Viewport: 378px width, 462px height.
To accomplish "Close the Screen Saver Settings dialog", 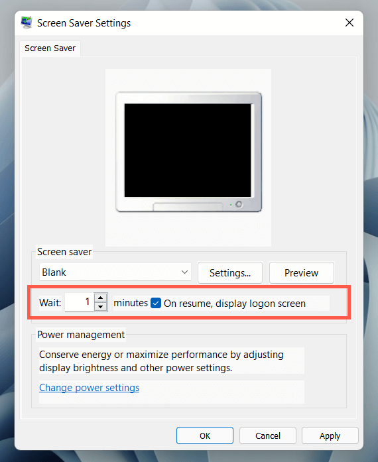I will point(349,23).
